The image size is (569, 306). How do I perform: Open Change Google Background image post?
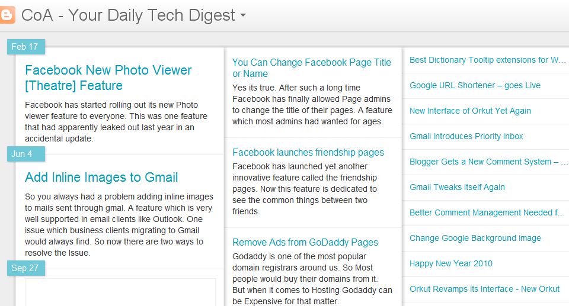[x=475, y=238]
